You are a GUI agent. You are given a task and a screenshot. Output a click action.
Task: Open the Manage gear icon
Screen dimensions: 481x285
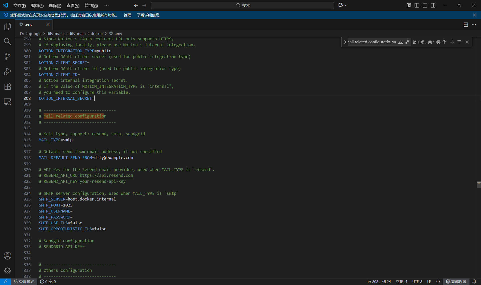click(x=8, y=271)
